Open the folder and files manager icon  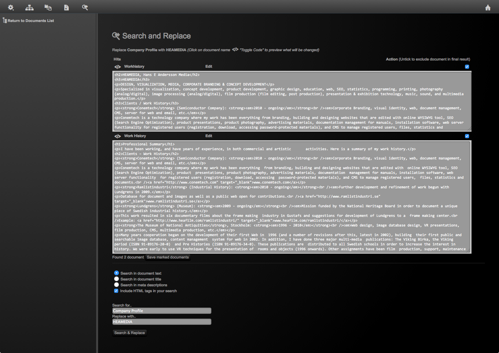(x=48, y=8)
